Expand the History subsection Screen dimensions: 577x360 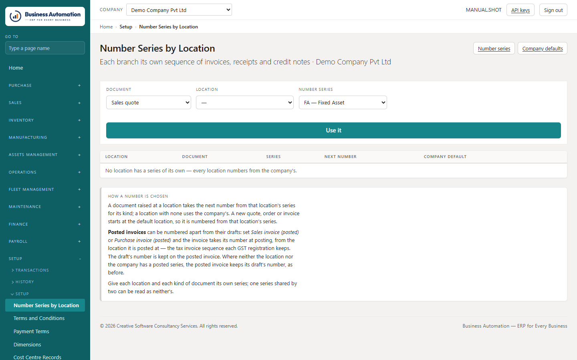click(45, 282)
